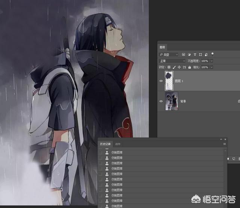240x208 pixels.
Task: Open the History panel flyout menu icon
Action: 225,144
